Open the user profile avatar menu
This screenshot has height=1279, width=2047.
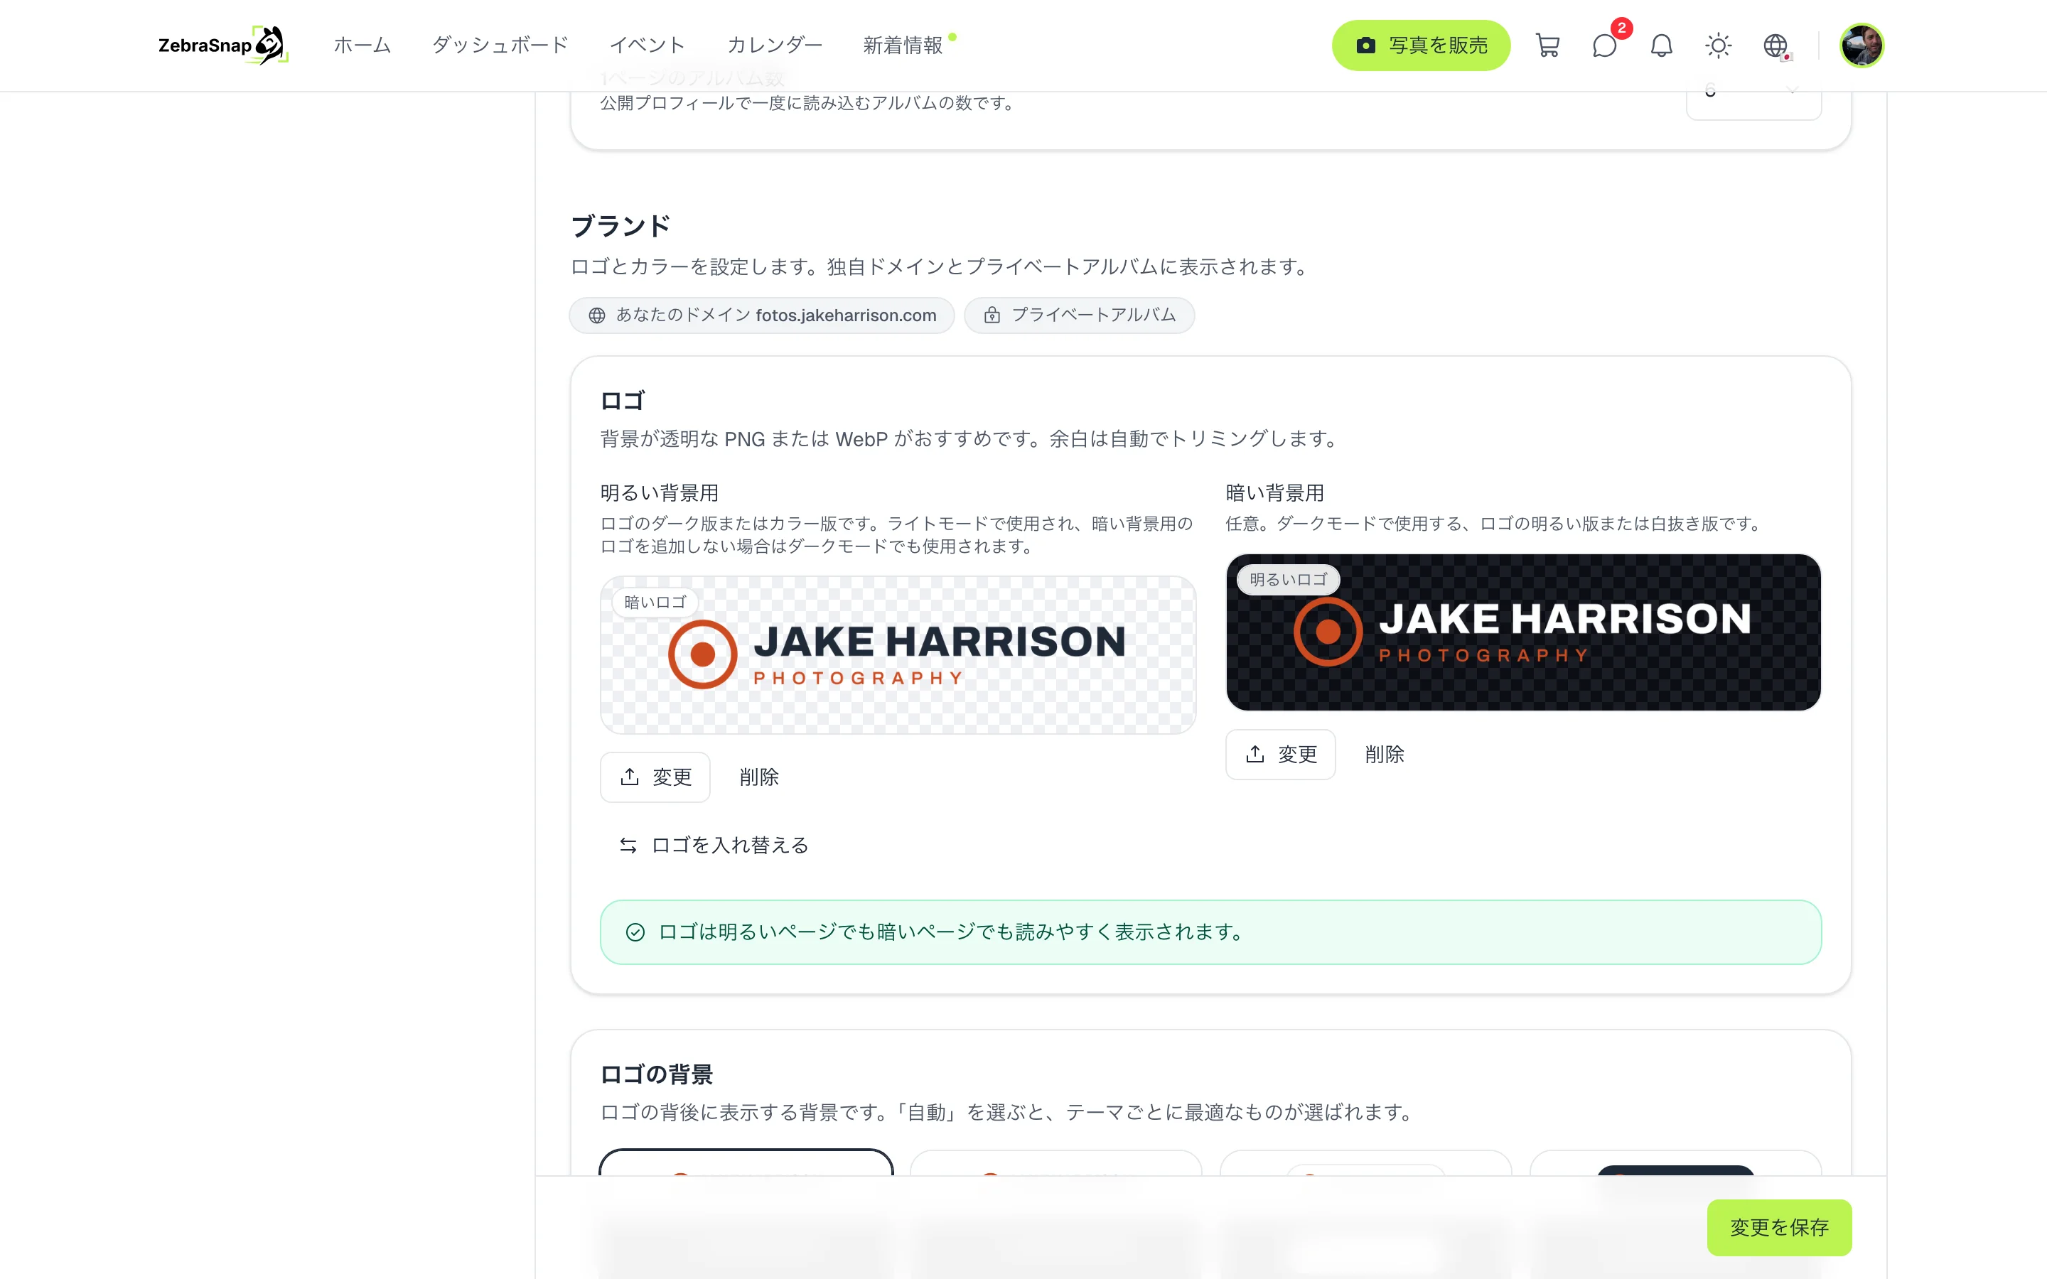pyautogui.click(x=1861, y=45)
